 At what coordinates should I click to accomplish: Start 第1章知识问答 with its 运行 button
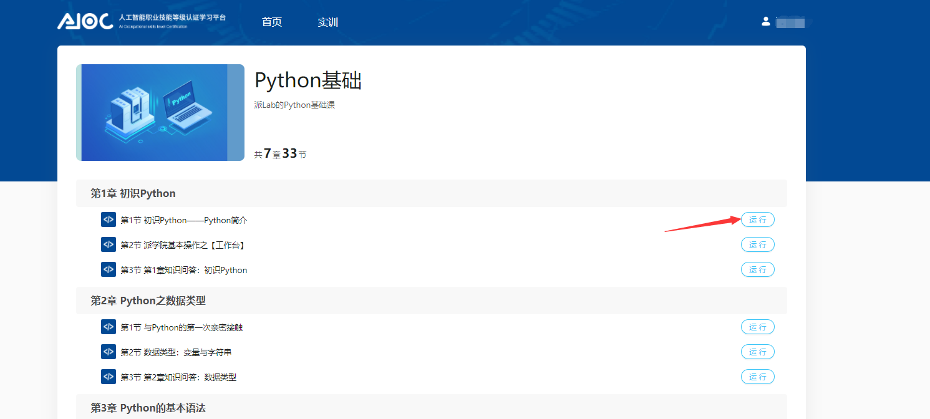pyautogui.click(x=757, y=269)
